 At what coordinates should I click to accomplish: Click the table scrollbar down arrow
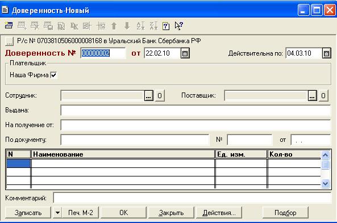pyautogui.click(x=325, y=184)
